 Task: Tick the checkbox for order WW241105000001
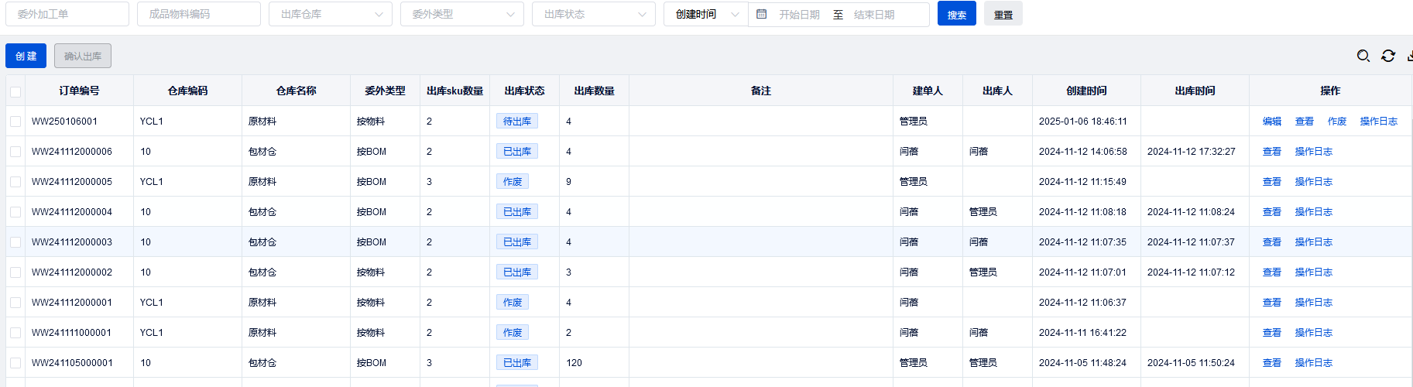[x=15, y=363]
